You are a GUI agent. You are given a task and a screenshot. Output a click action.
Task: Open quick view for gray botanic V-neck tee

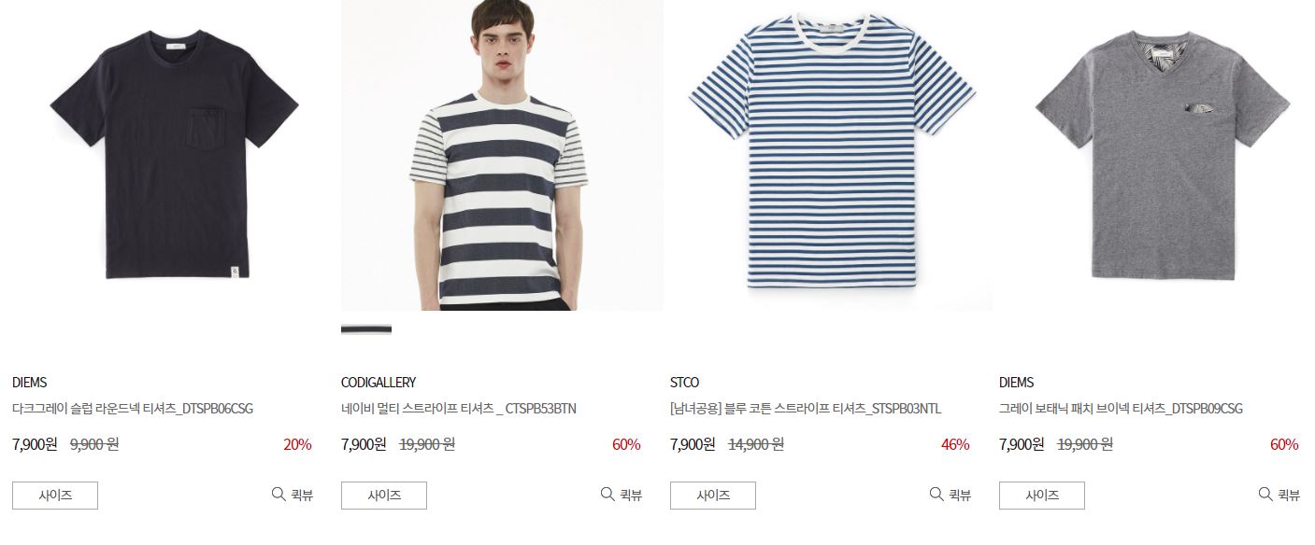click(x=1279, y=495)
